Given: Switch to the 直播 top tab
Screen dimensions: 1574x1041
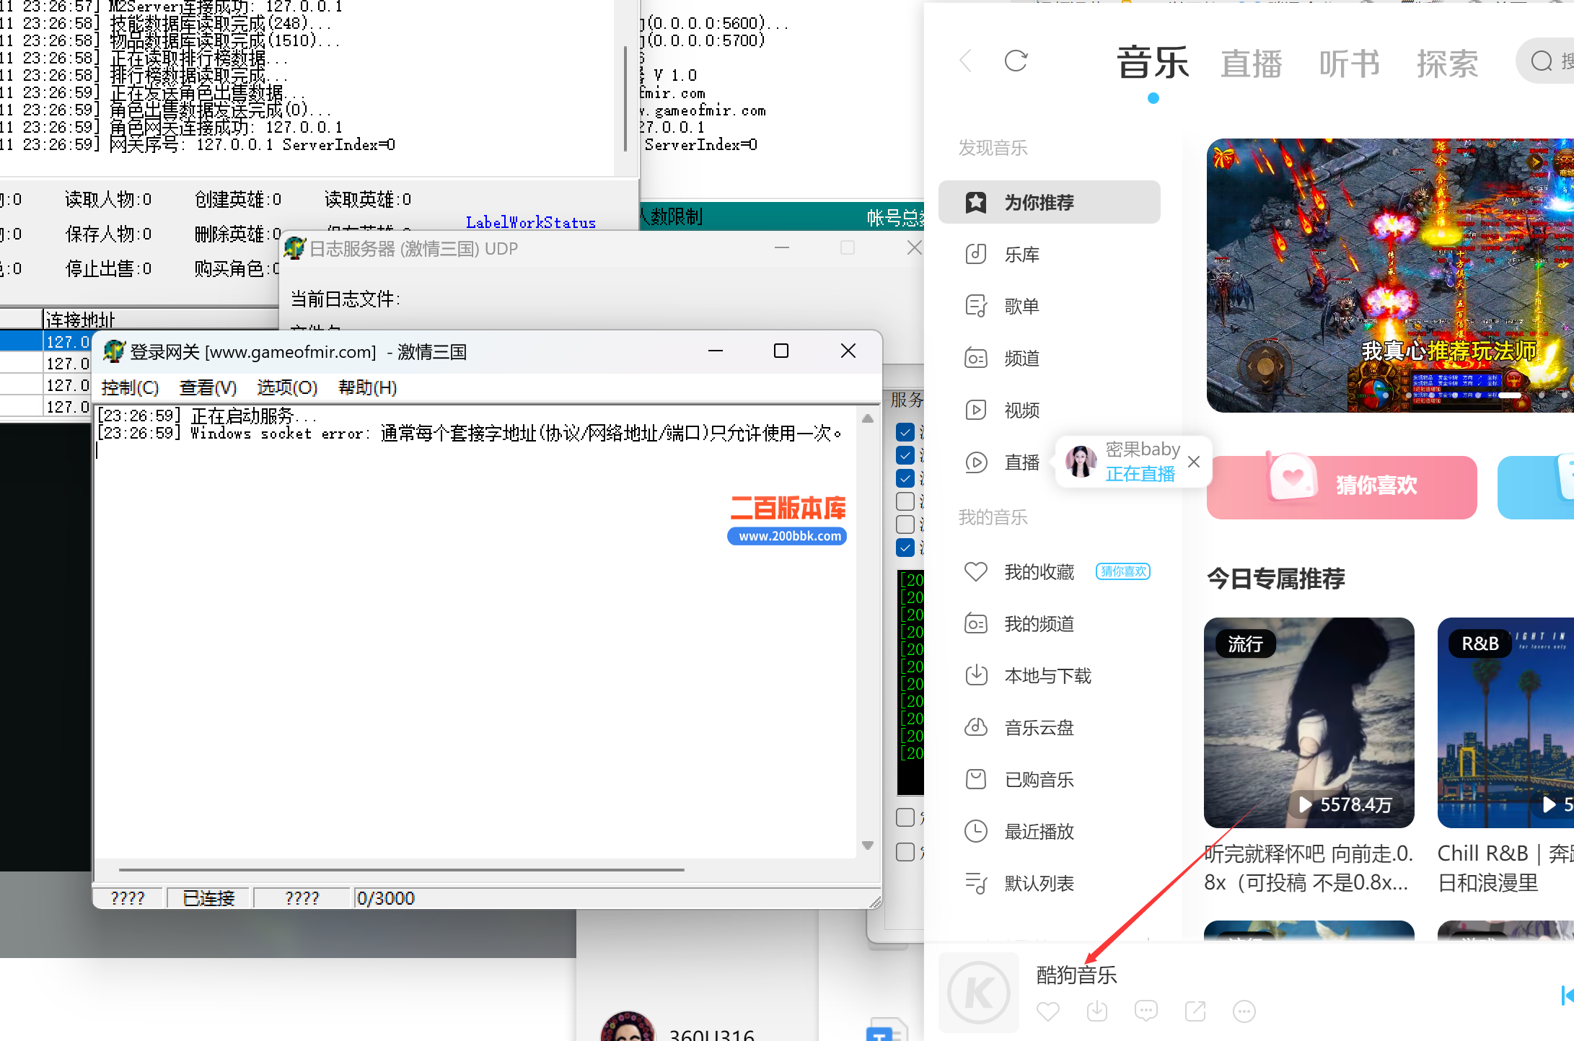Looking at the screenshot, I should tap(1252, 63).
